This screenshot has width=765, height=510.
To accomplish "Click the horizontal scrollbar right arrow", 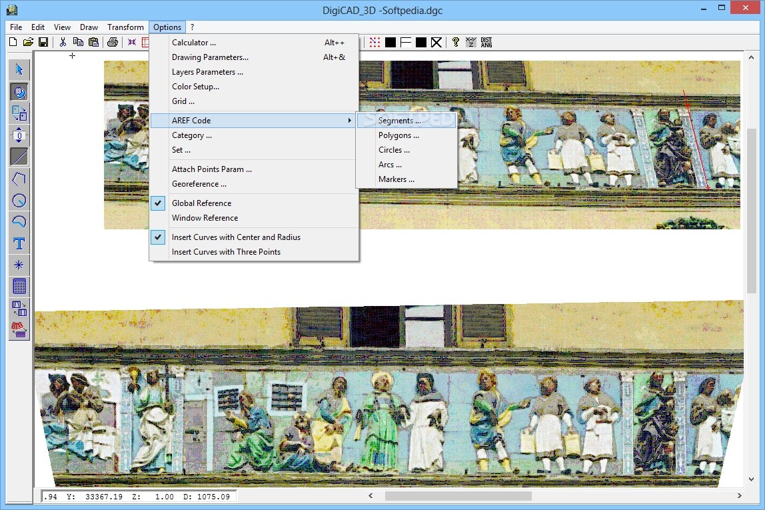I will pos(740,496).
